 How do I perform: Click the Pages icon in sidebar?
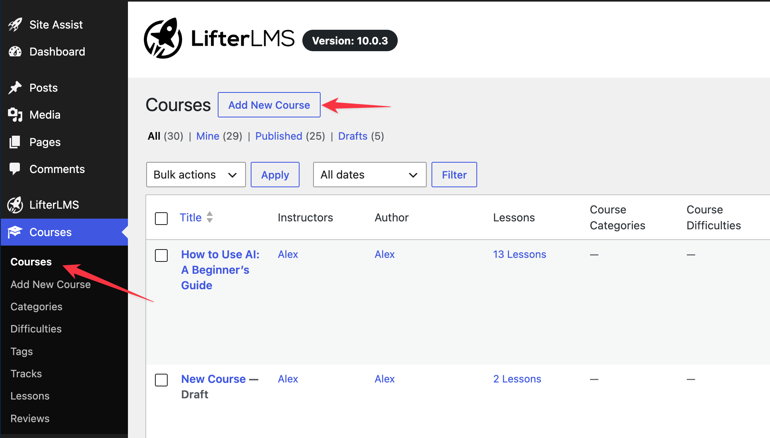coord(15,142)
